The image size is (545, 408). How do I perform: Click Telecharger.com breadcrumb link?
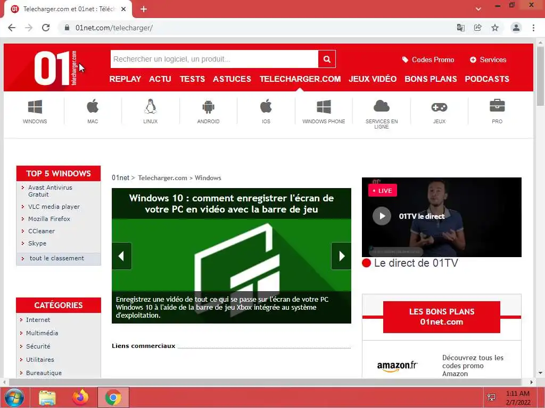[162, 177]
